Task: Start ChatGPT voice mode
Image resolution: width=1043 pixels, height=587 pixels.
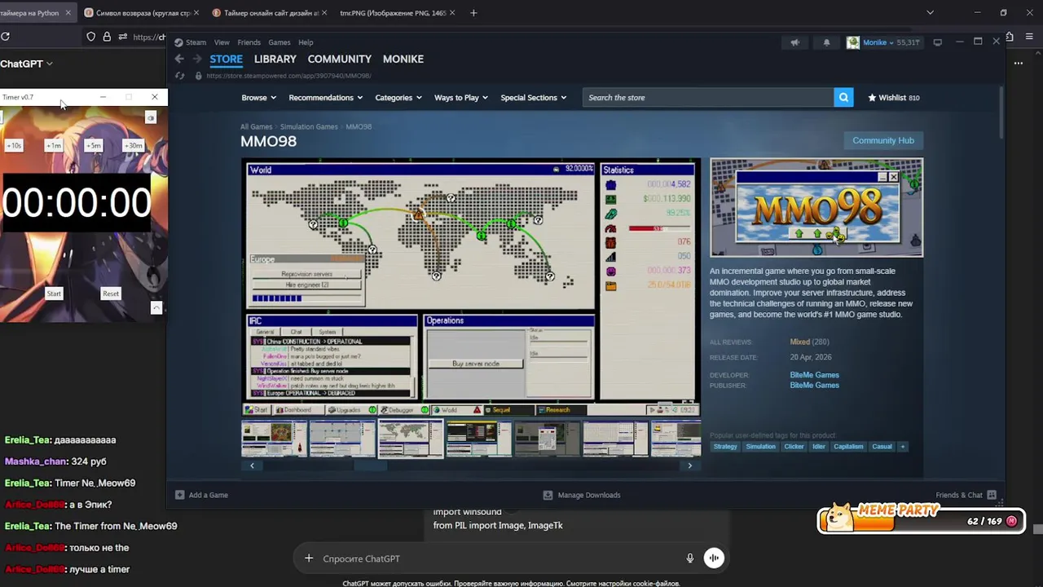Action: click(714, 558)
